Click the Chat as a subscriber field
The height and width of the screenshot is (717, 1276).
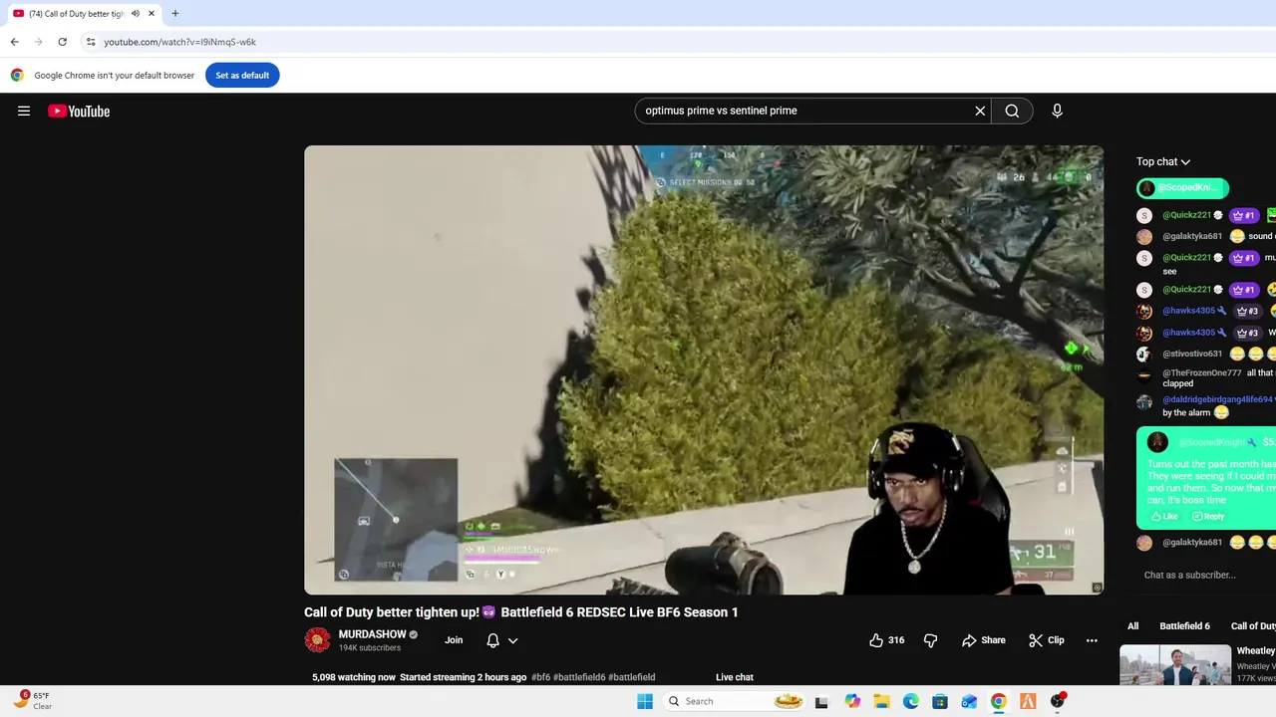(x=1190, y=575)
